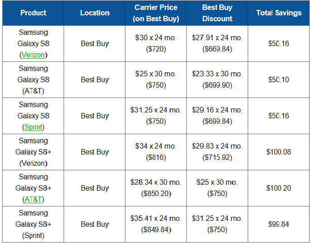Click the $100.20 total savings value
The width and height of the screenshot is (310, 243).
pos(278,188)
